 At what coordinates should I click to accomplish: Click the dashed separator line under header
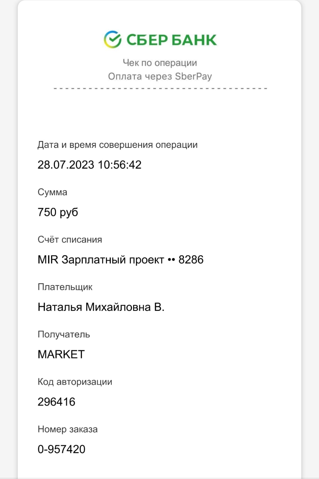click(x=160, y=89)
